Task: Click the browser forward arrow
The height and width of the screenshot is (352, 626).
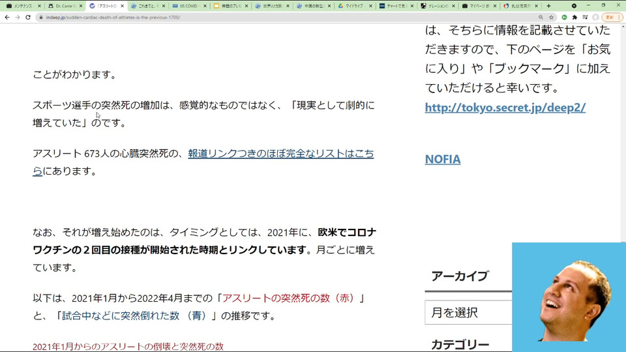Action: [x=18, y=17]
